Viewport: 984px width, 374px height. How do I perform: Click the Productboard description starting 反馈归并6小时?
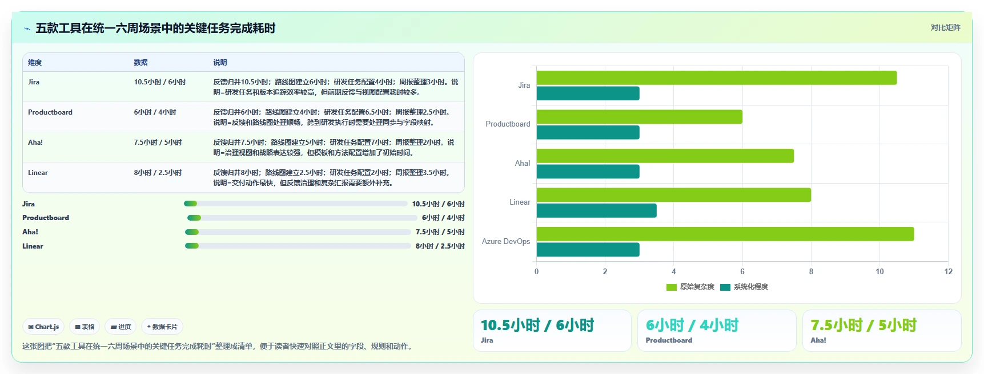click(x=333, y=117)
